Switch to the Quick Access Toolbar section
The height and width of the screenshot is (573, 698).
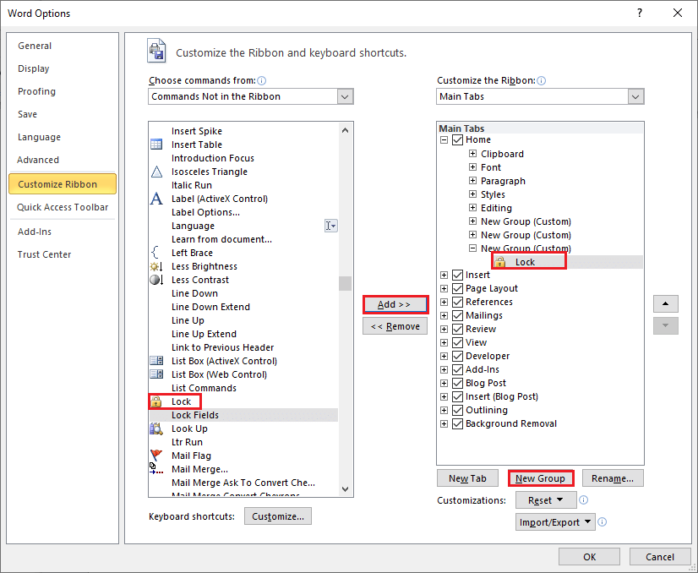[x=63, y=207]
